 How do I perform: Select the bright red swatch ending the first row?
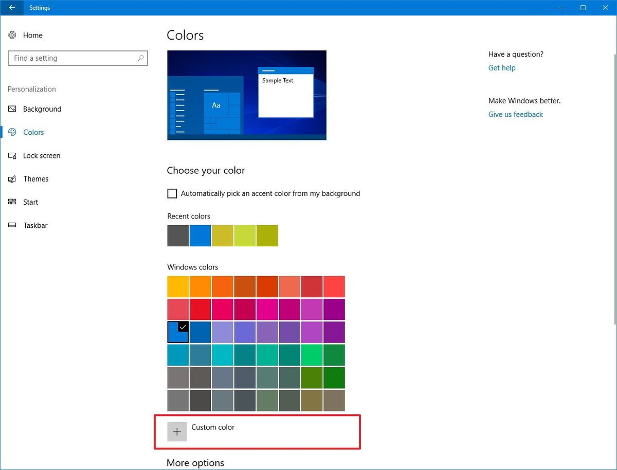[x=334, y=287]
